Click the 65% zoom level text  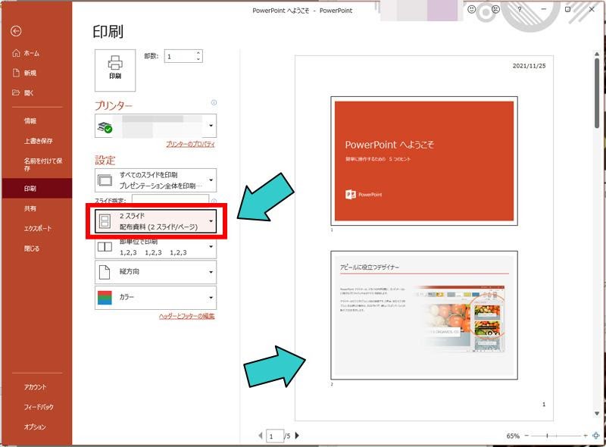(x=513, y=436)
